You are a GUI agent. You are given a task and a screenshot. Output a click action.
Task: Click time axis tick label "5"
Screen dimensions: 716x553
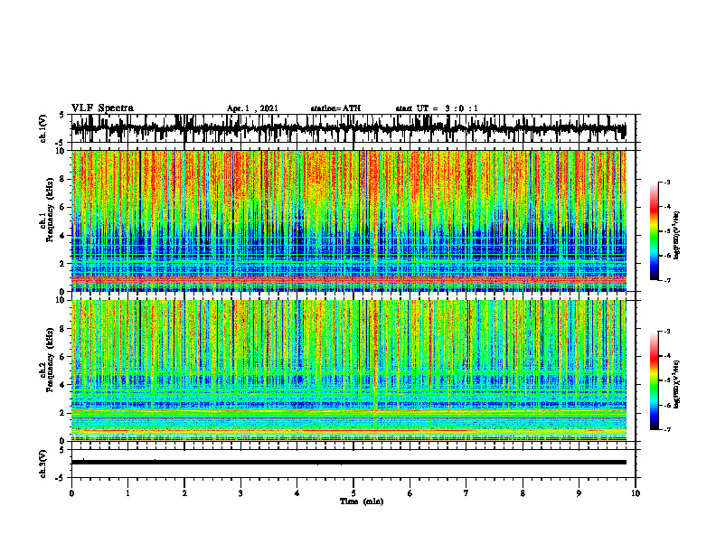[353, 493]
